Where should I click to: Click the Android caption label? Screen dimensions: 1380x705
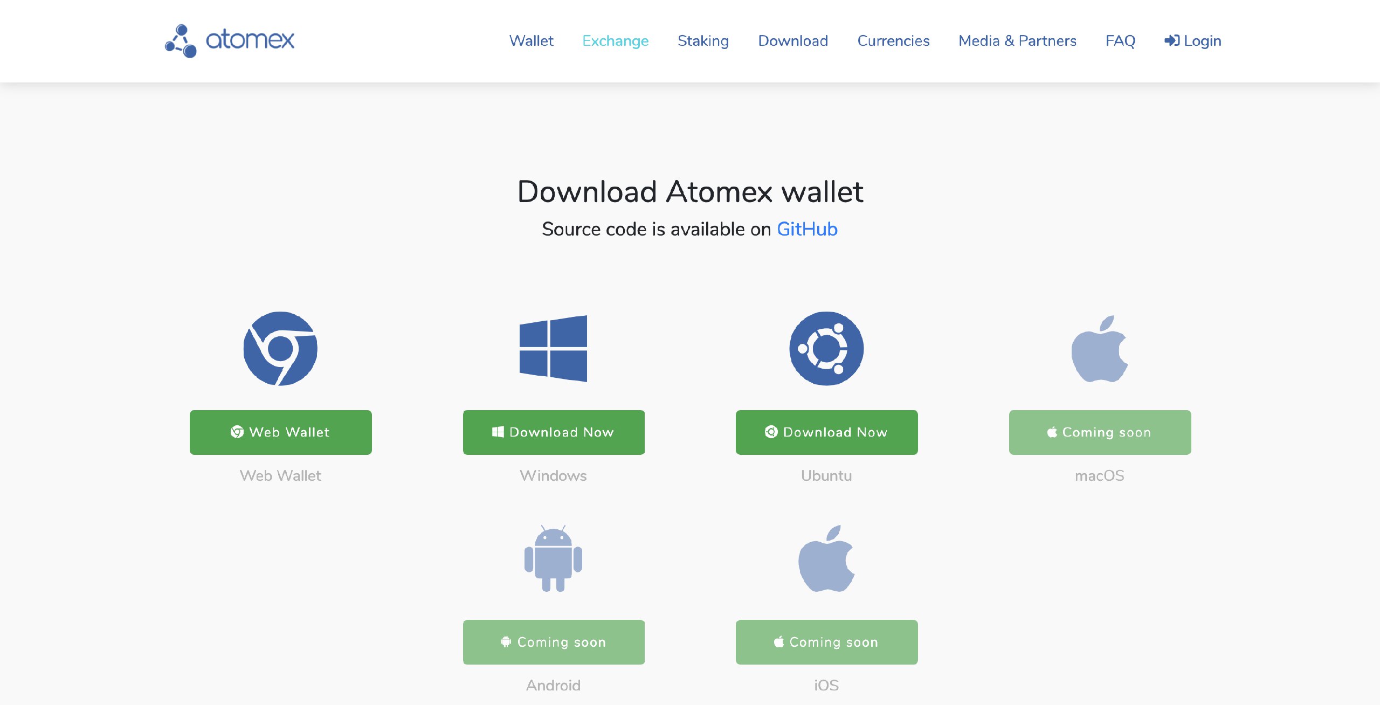coord(553,685)
